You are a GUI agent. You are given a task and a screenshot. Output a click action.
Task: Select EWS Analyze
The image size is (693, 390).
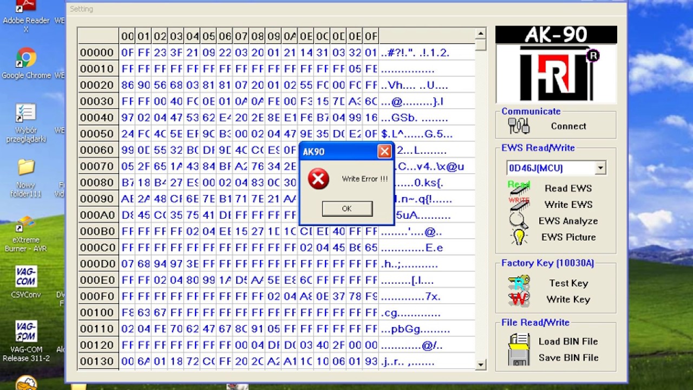(568, 221)
